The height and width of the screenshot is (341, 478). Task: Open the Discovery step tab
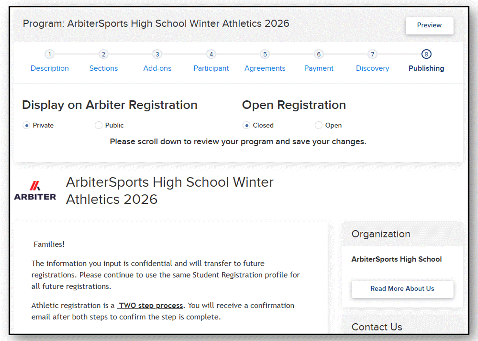pos(373,68)
